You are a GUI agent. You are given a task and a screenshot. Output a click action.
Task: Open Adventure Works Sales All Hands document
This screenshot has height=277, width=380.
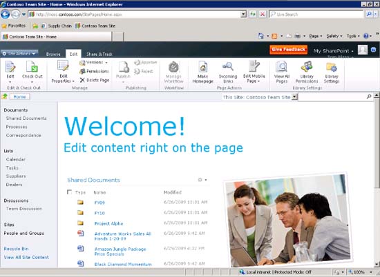coord(122,236)
